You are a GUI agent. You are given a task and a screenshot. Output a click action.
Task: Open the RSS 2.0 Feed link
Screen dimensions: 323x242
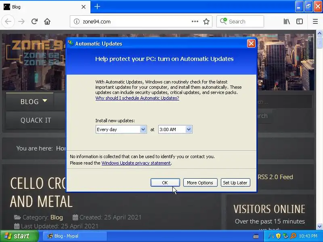coord(275,177)
